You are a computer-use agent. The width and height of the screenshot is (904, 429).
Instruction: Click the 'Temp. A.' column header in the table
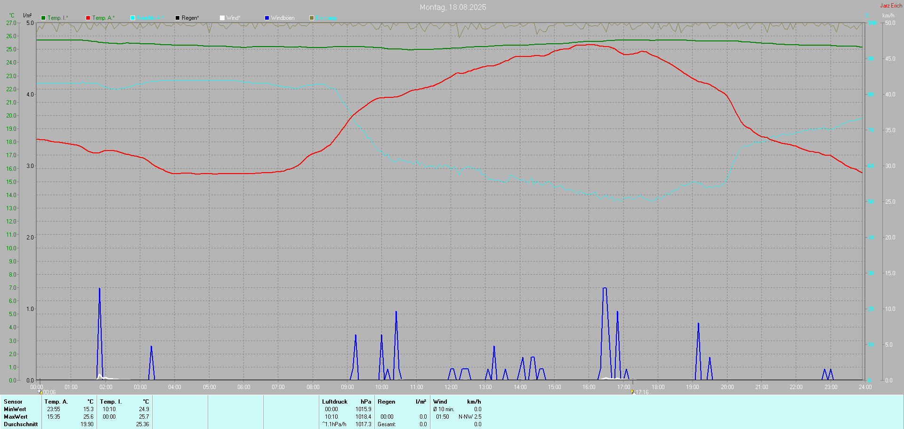tap(56, 402)
